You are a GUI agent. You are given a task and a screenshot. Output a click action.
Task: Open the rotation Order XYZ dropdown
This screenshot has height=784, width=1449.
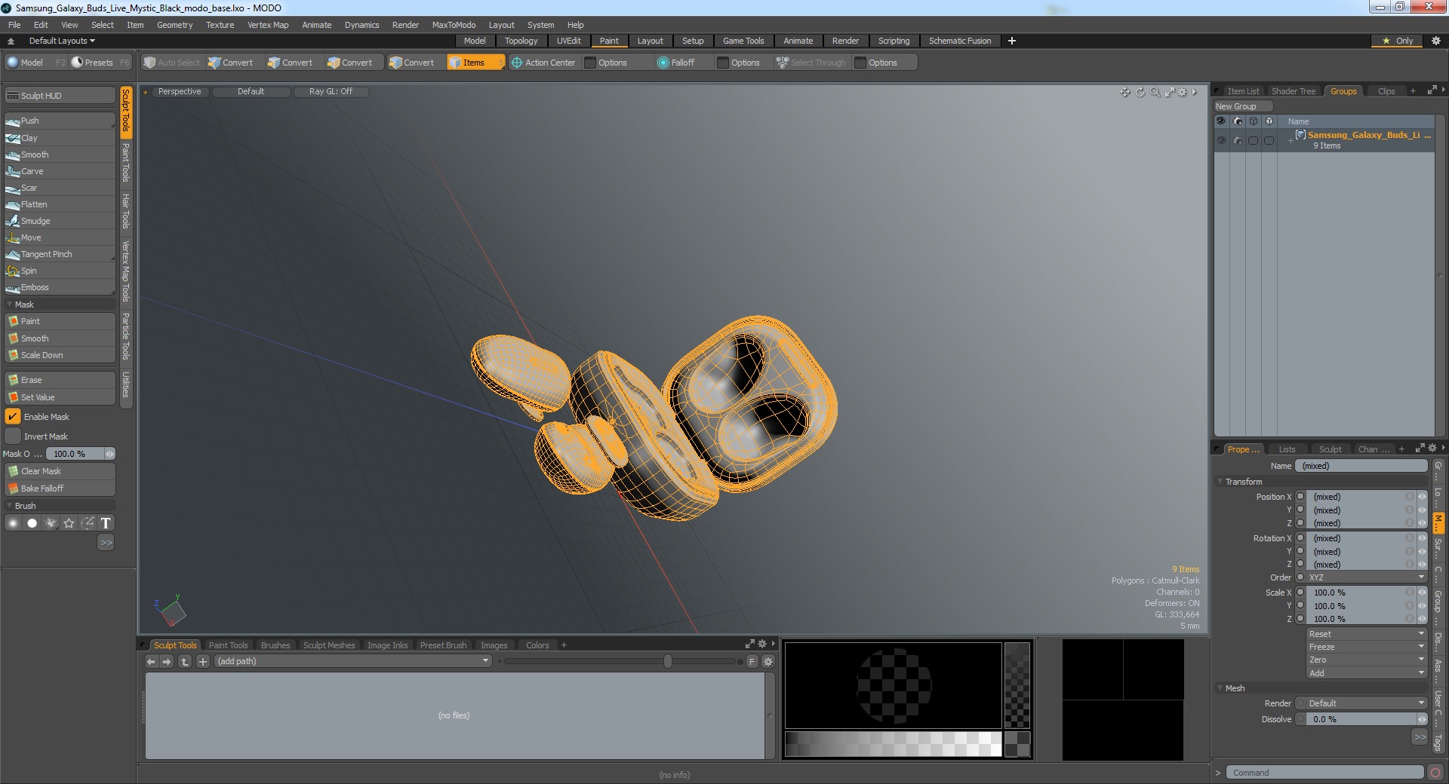(x=1366, y=577)
